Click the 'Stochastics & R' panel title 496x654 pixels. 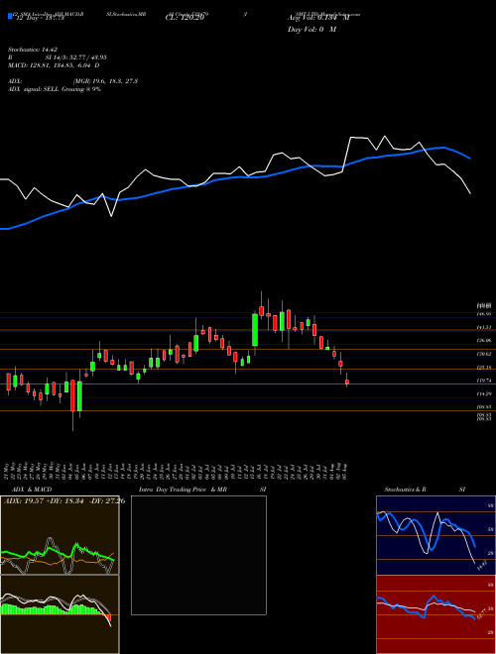point(406,490)
